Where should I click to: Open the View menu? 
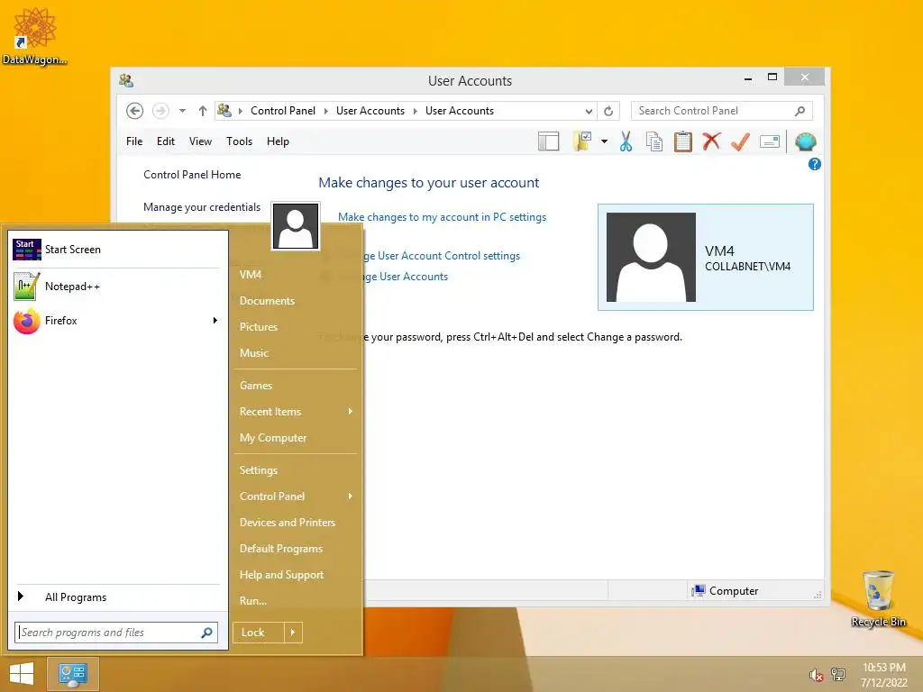(x=200, y=141)
